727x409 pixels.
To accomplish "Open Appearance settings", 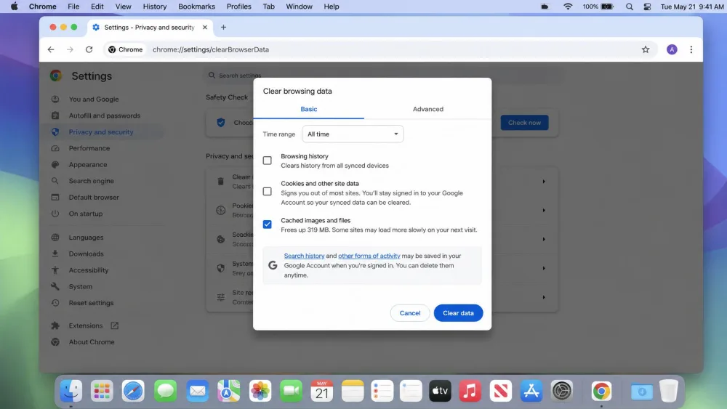I will [x=88, y=164].
